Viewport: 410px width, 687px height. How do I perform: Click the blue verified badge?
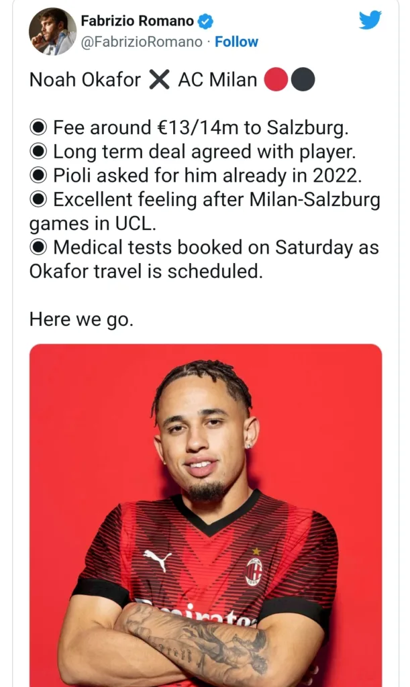(205, 21)
